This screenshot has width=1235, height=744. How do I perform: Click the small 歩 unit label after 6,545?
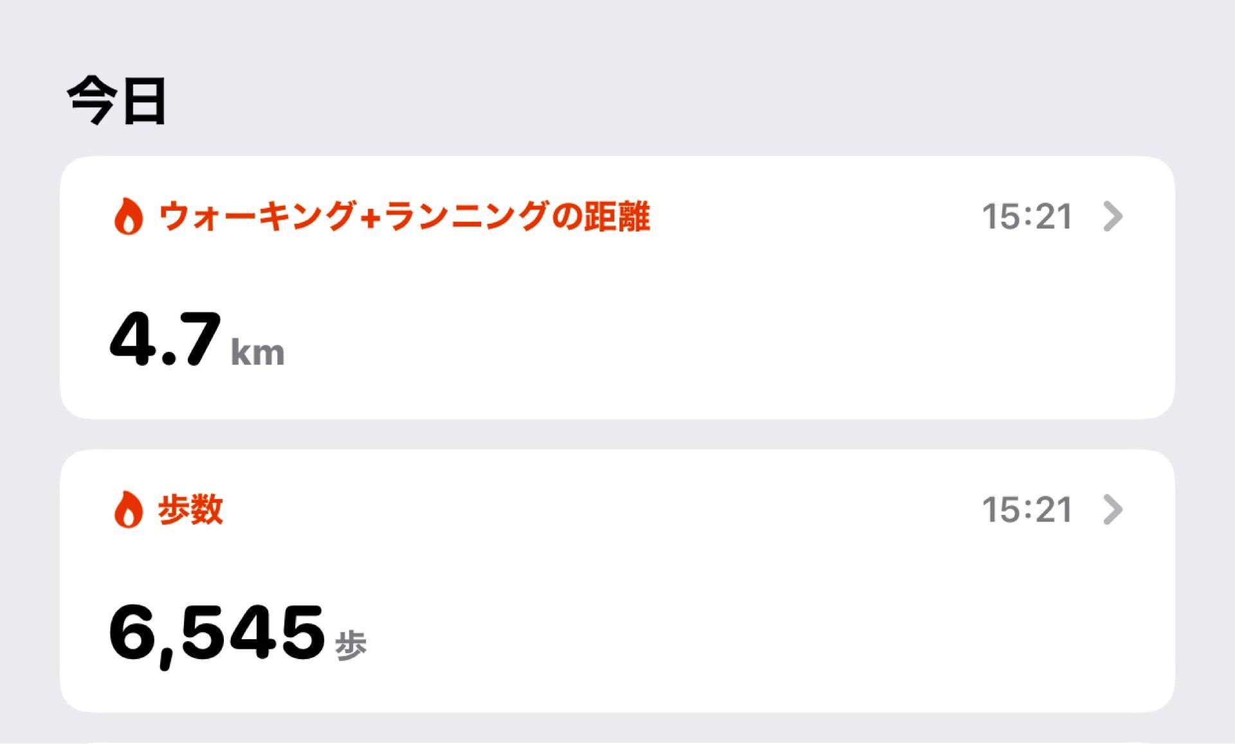351,645
